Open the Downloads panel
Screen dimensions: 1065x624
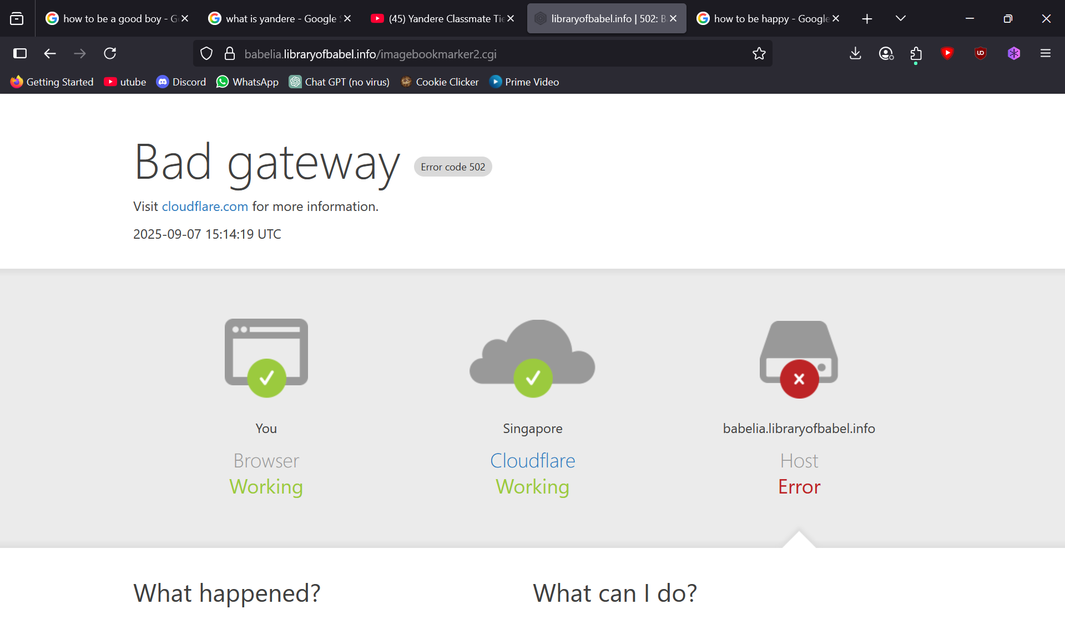[x=855, y=53]
